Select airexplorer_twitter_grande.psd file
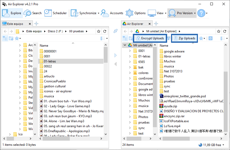The width and height of the screenshot is (230, 150). point(183,96)
